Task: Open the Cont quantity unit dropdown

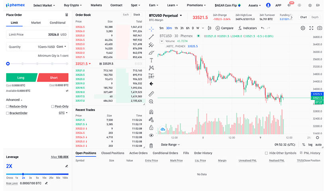Action: (x=61, y=47)
